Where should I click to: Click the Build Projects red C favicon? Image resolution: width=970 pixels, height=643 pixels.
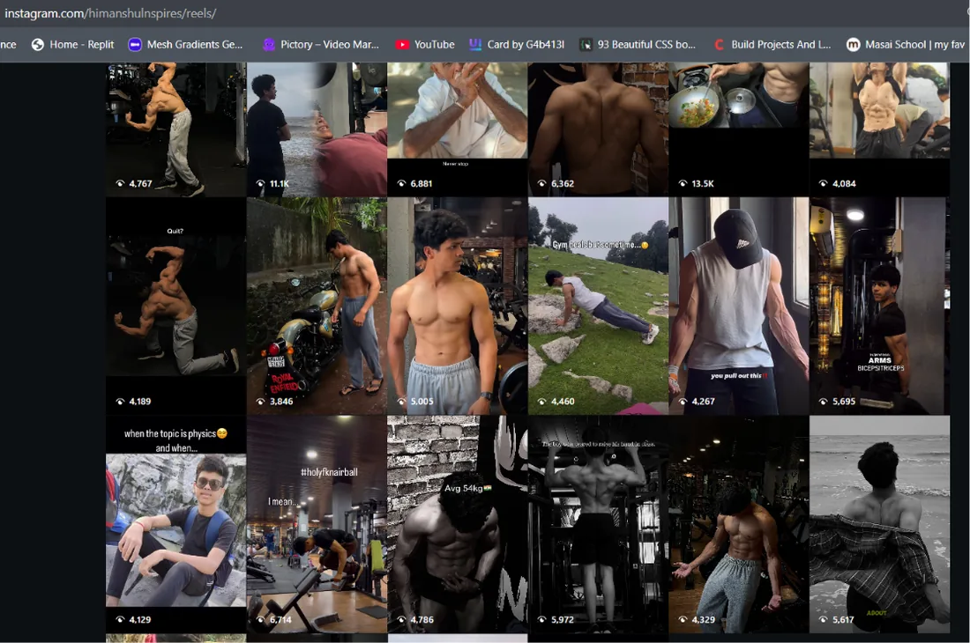[x=719, y=44]
